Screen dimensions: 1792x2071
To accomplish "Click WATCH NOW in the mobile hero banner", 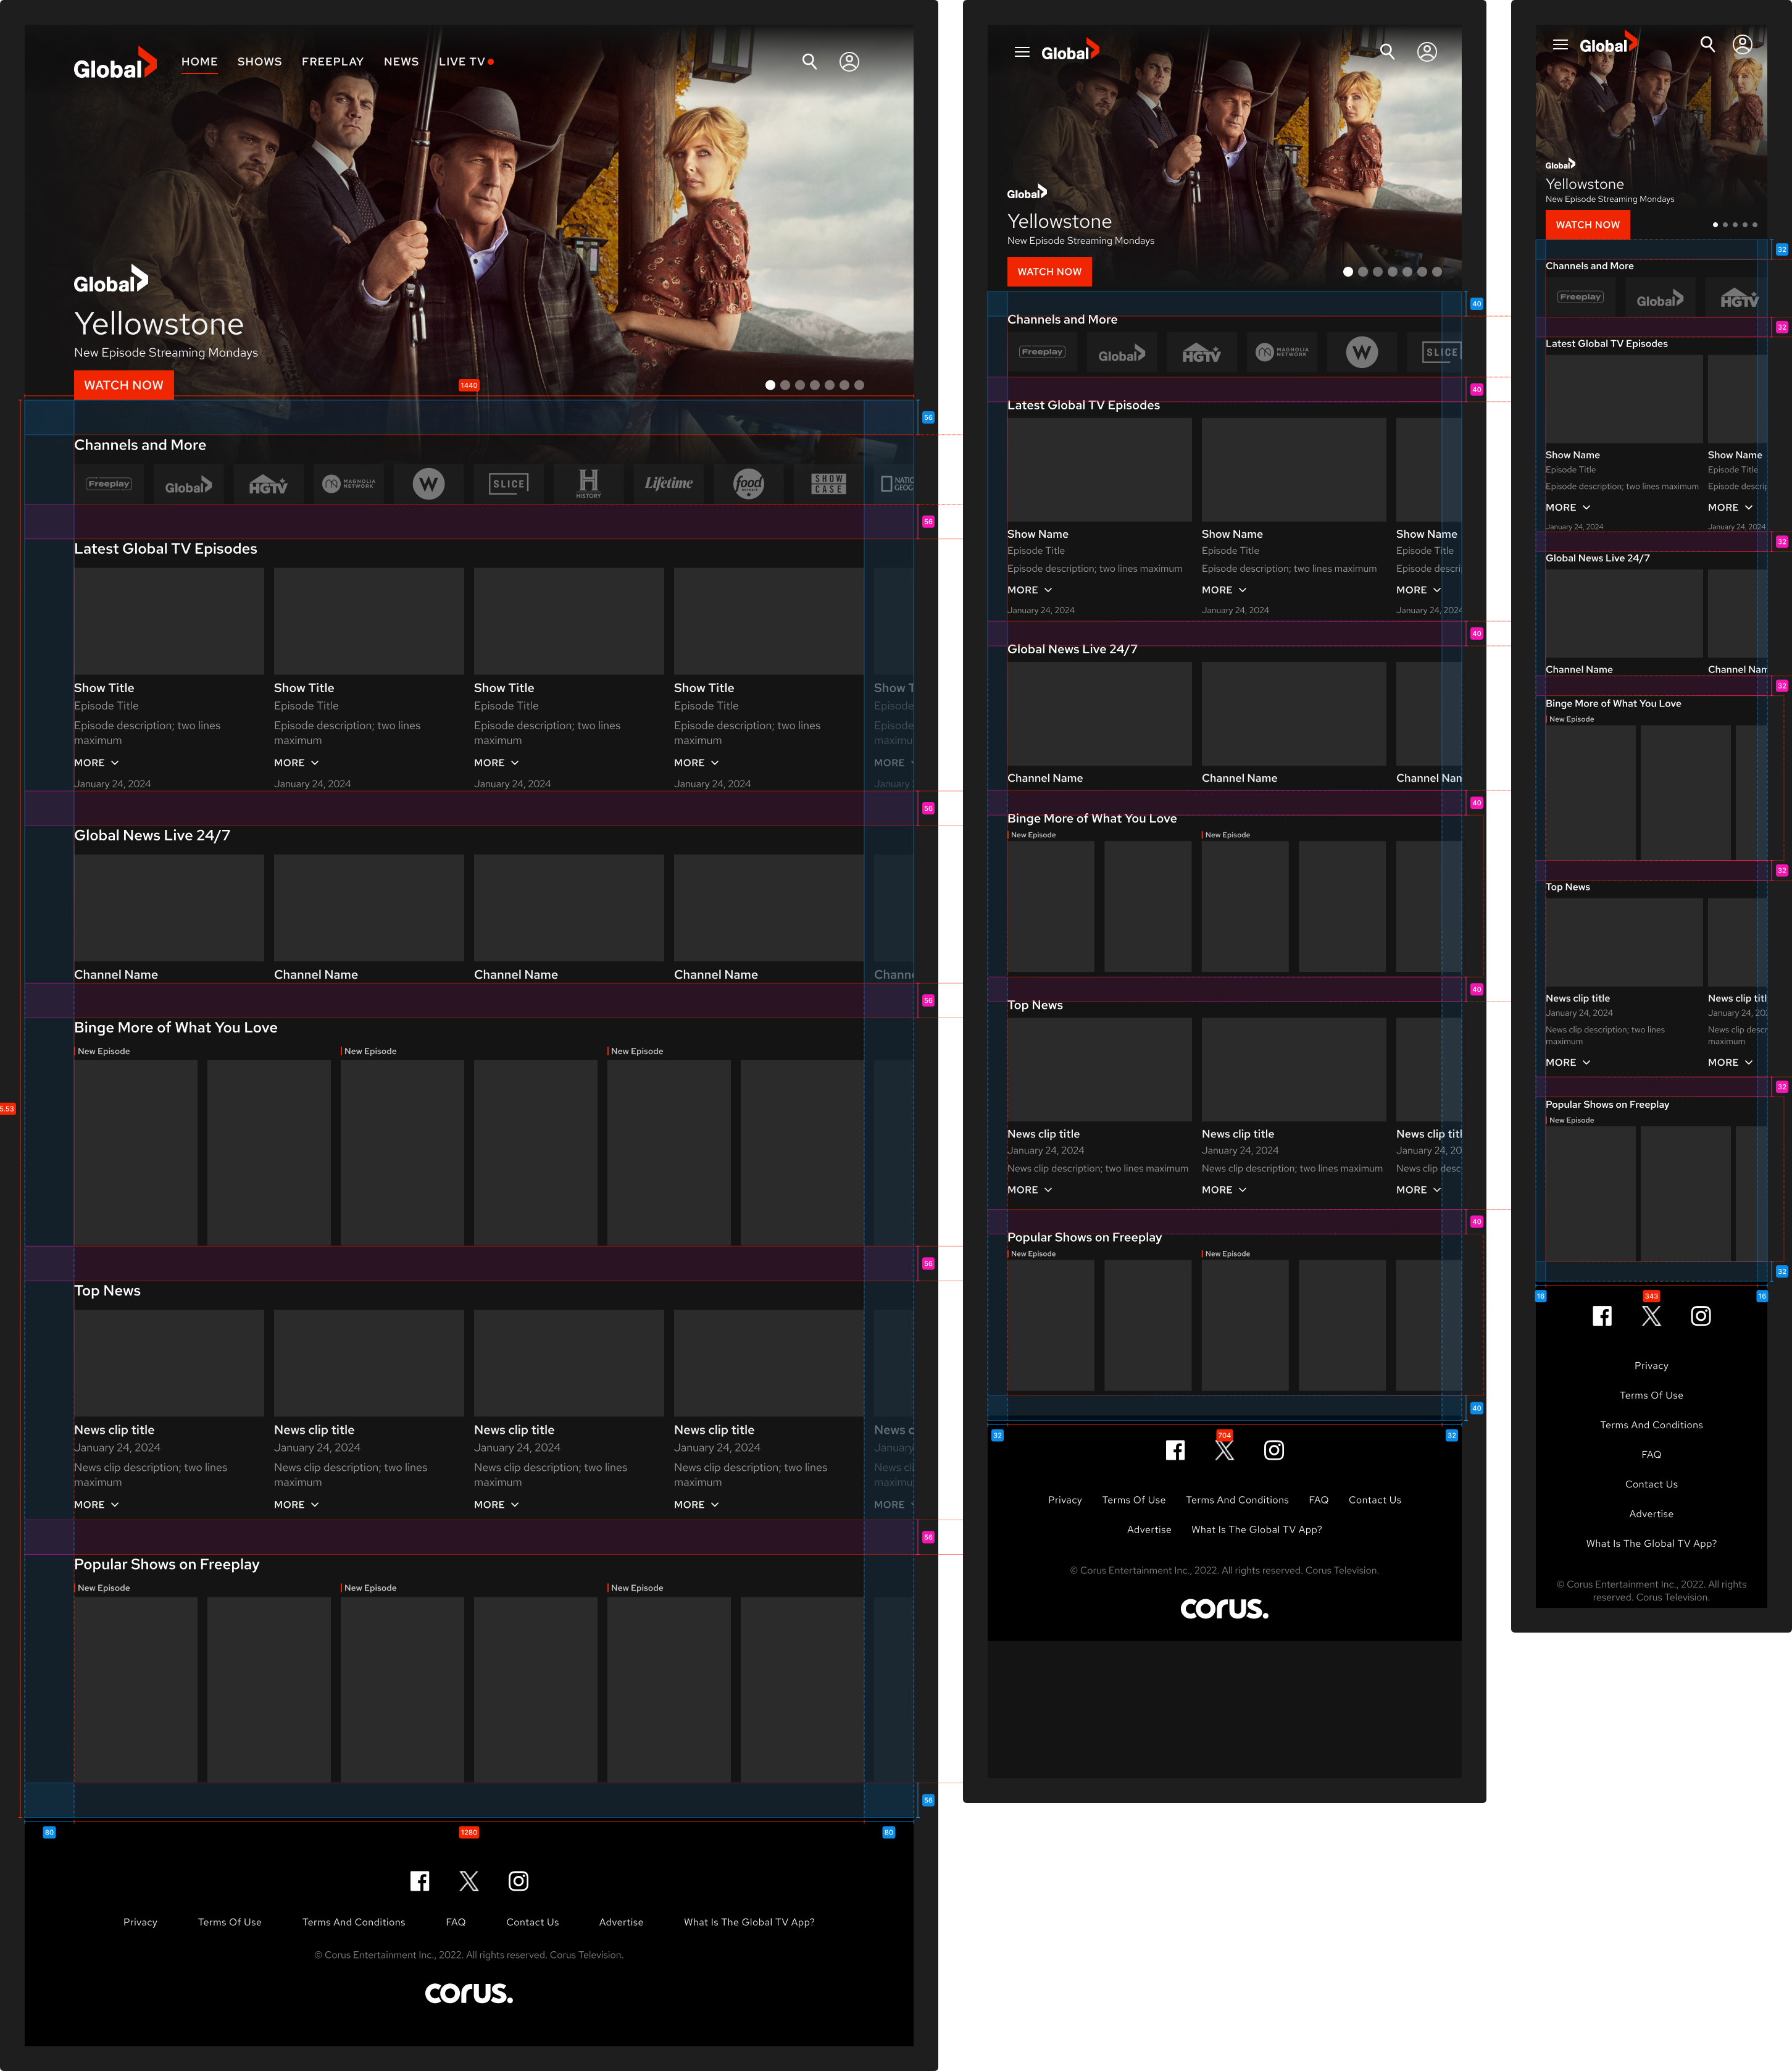I will [x=1587, y=225].
